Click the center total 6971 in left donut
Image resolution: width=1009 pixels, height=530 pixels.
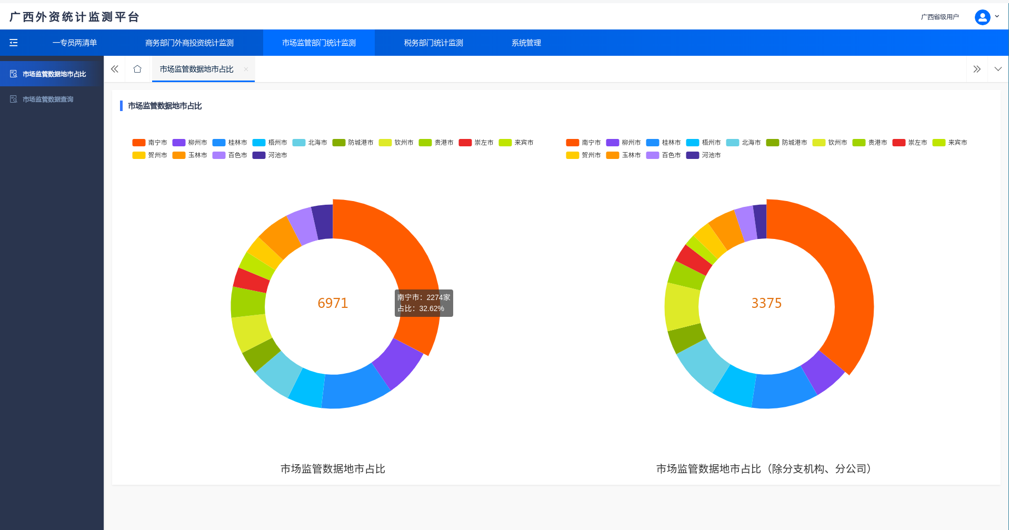click(333, 303)
